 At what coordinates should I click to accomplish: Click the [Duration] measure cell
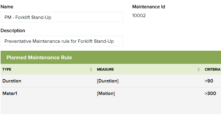(x=108, y=81)
